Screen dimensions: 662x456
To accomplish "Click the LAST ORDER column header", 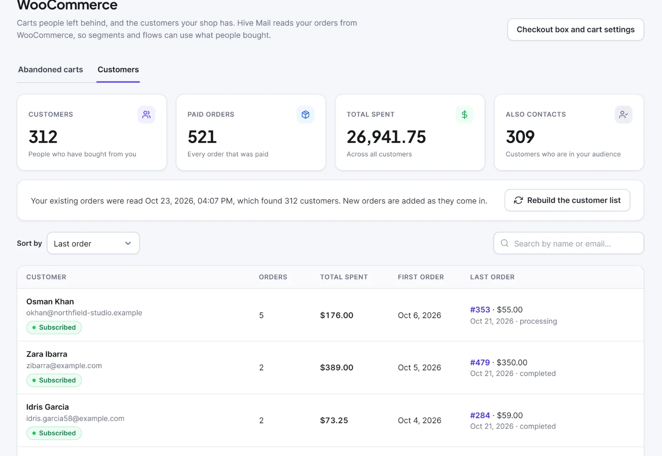I will pyautogui.click(x=492, y=277).
